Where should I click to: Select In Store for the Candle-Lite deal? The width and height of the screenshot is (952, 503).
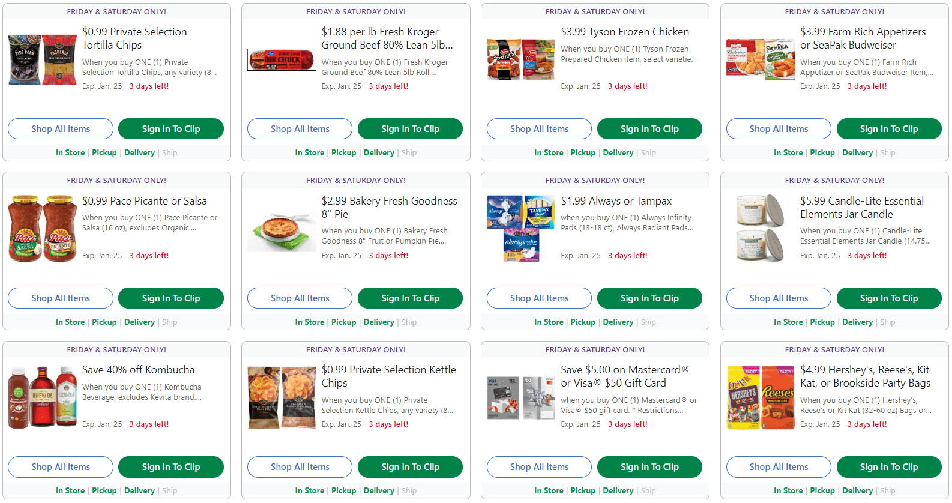click(788, 322)
